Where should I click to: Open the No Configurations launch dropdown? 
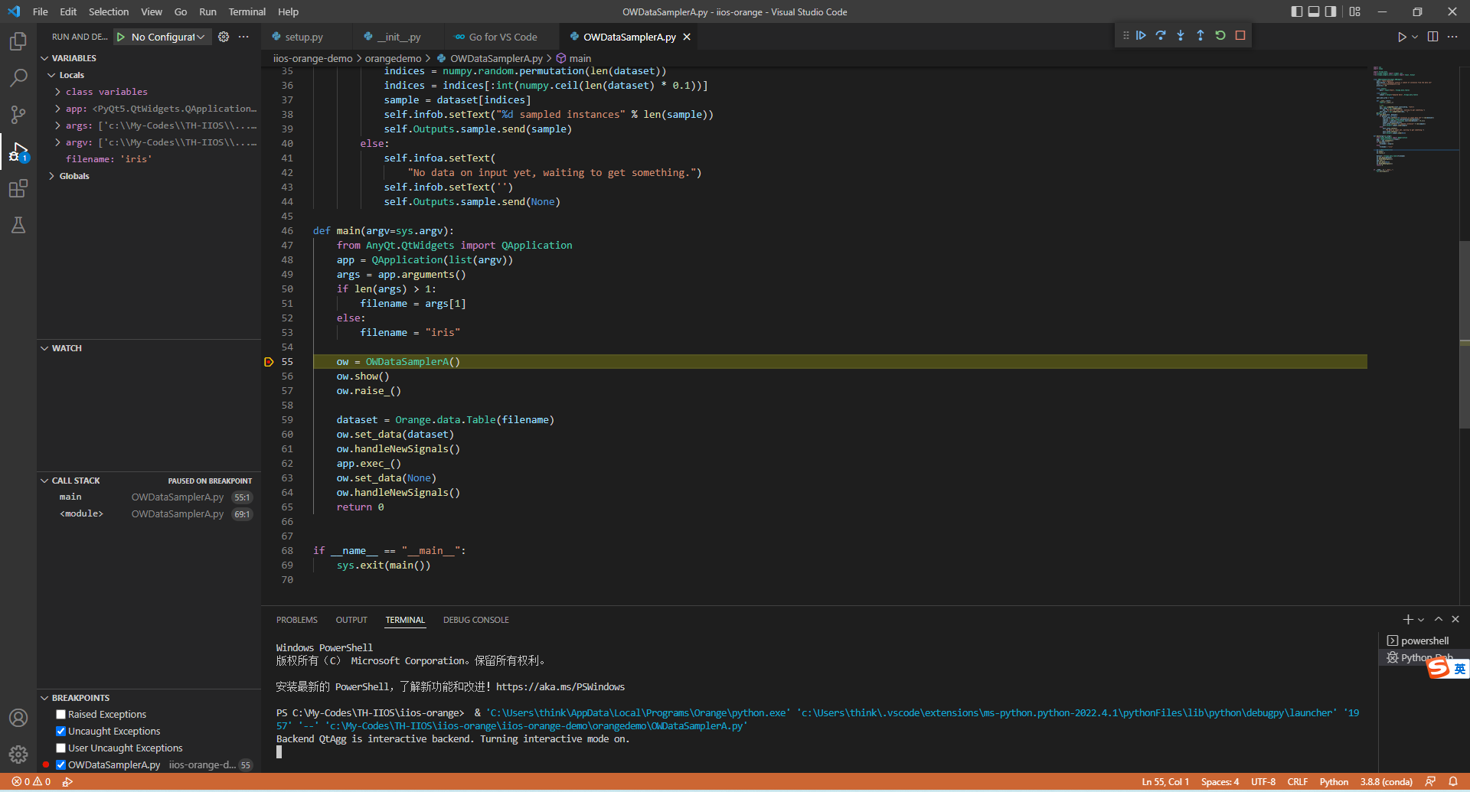click(x=168, y=37)
